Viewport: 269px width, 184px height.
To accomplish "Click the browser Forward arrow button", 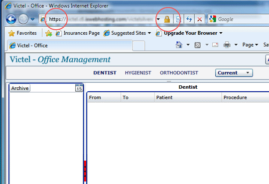I will pos(23,19).
